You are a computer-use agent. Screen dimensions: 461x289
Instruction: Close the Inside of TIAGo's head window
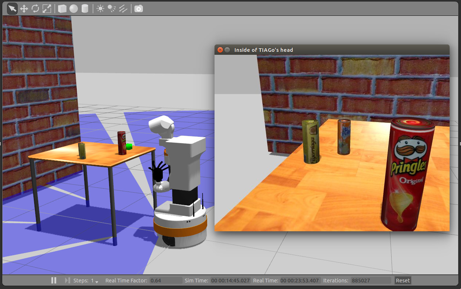point(220,50)
